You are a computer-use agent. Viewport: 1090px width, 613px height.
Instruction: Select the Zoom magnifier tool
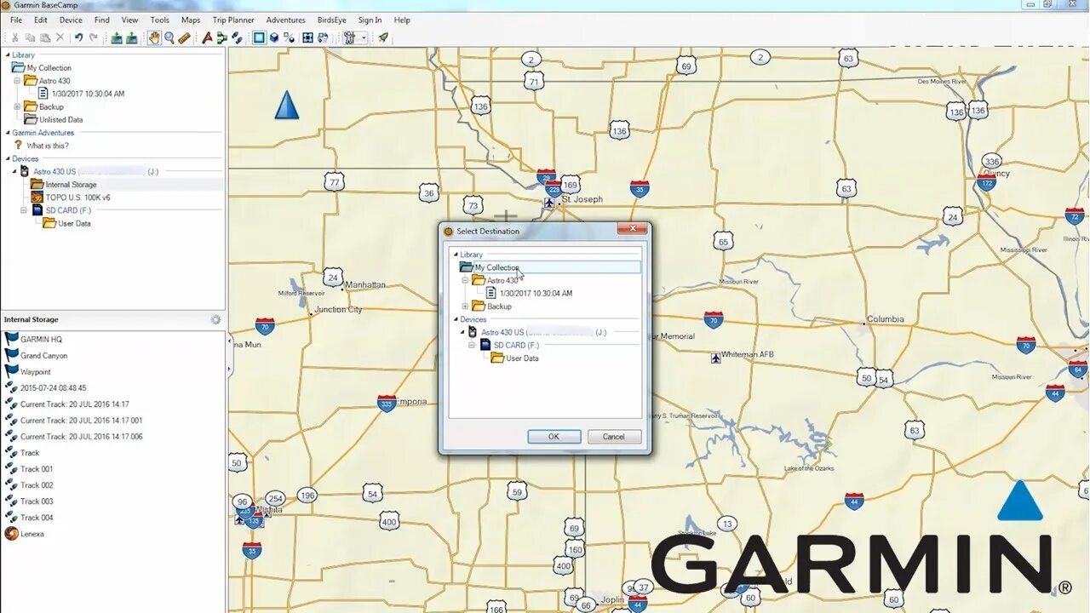pyautogui.click(x=169, y=37)
